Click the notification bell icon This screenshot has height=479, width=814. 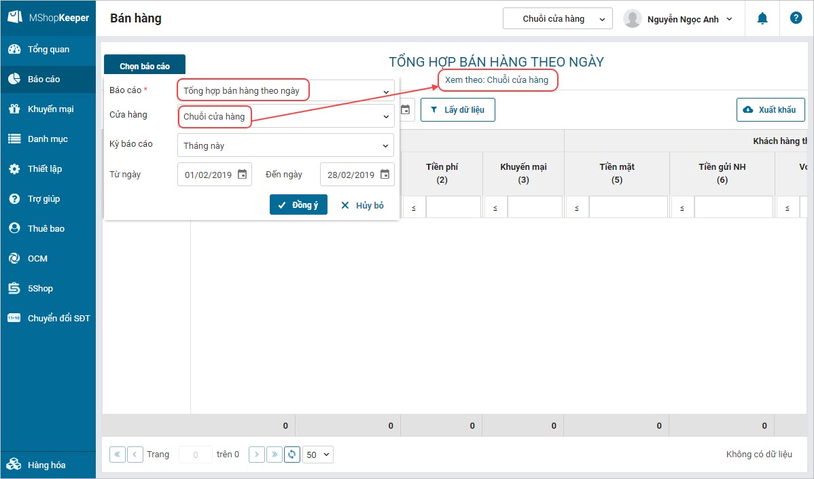coord(762,18)
